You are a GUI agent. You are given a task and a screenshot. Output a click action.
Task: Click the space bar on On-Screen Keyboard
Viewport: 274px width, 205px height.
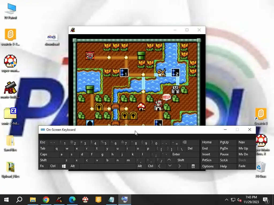pyautogui.click(x=108, y=166)
